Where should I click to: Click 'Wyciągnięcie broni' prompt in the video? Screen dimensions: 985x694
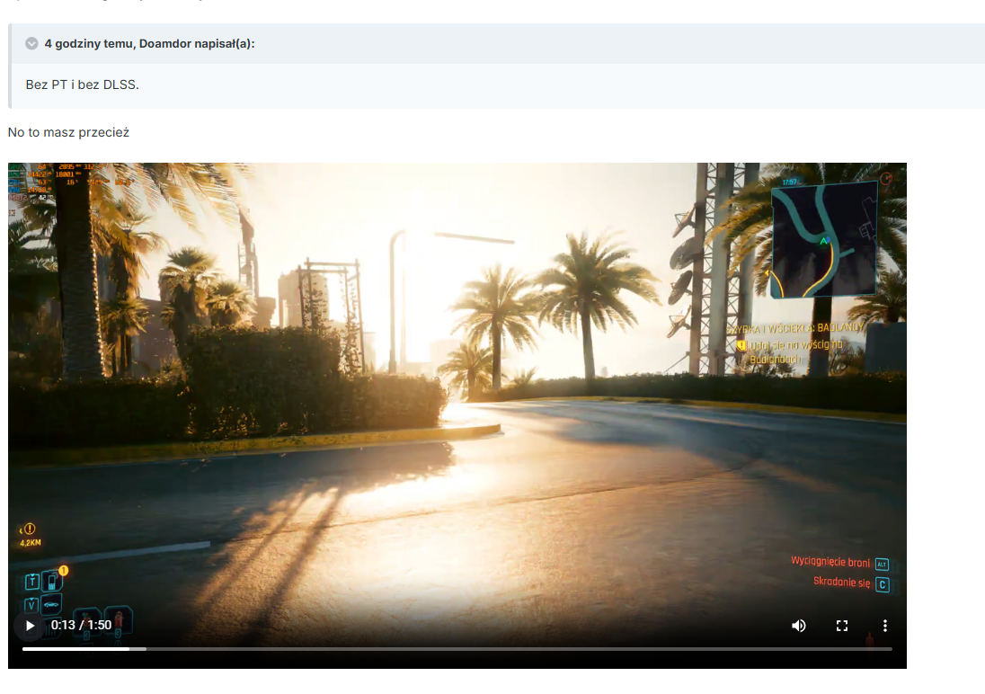pyautogui.click(x=830, y=561)
